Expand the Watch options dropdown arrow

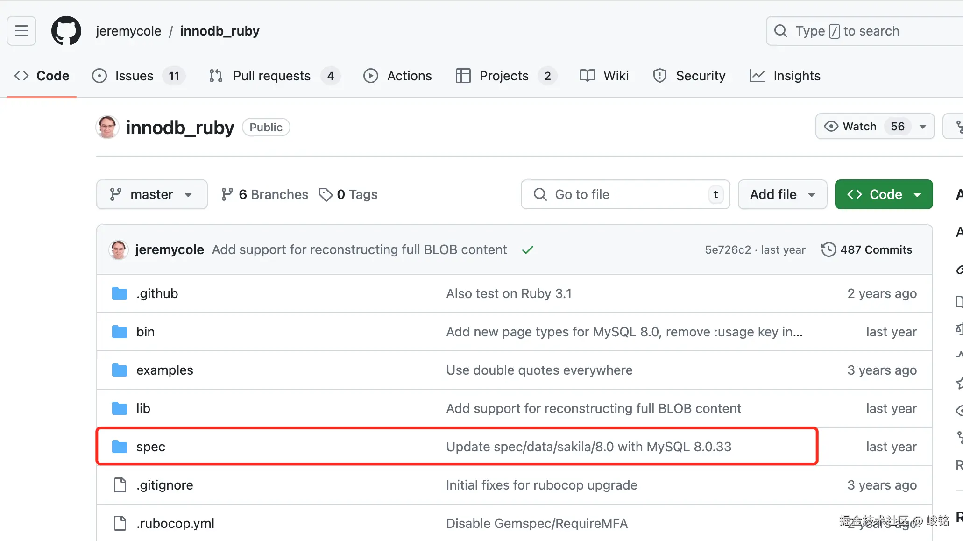point(923,127)
